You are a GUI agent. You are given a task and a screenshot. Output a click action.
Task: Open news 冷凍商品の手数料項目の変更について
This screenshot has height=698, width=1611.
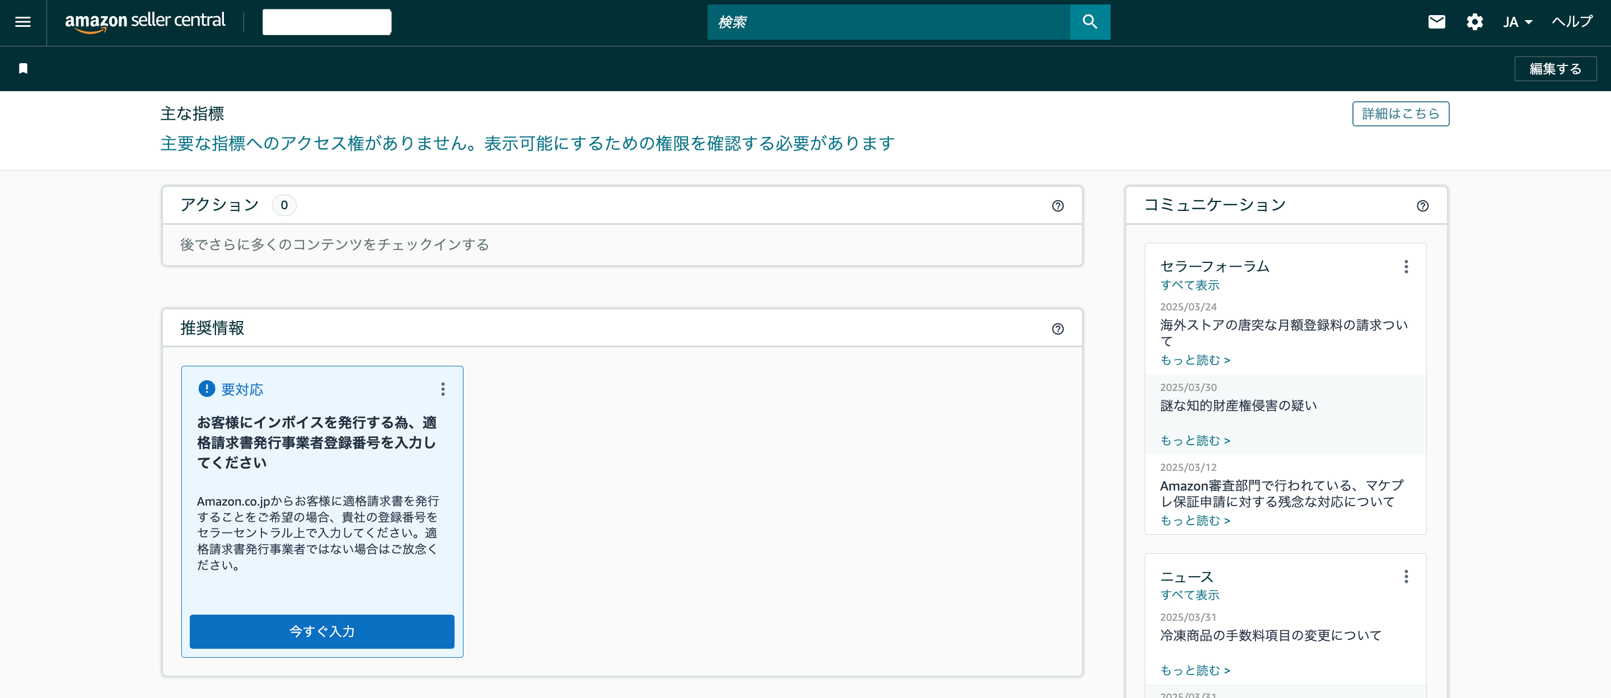tap(1270, 635)
